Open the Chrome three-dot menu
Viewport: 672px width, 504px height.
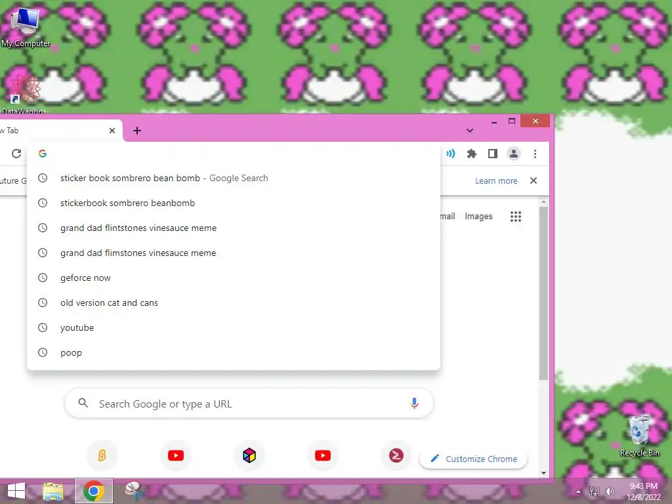(535, 154)
